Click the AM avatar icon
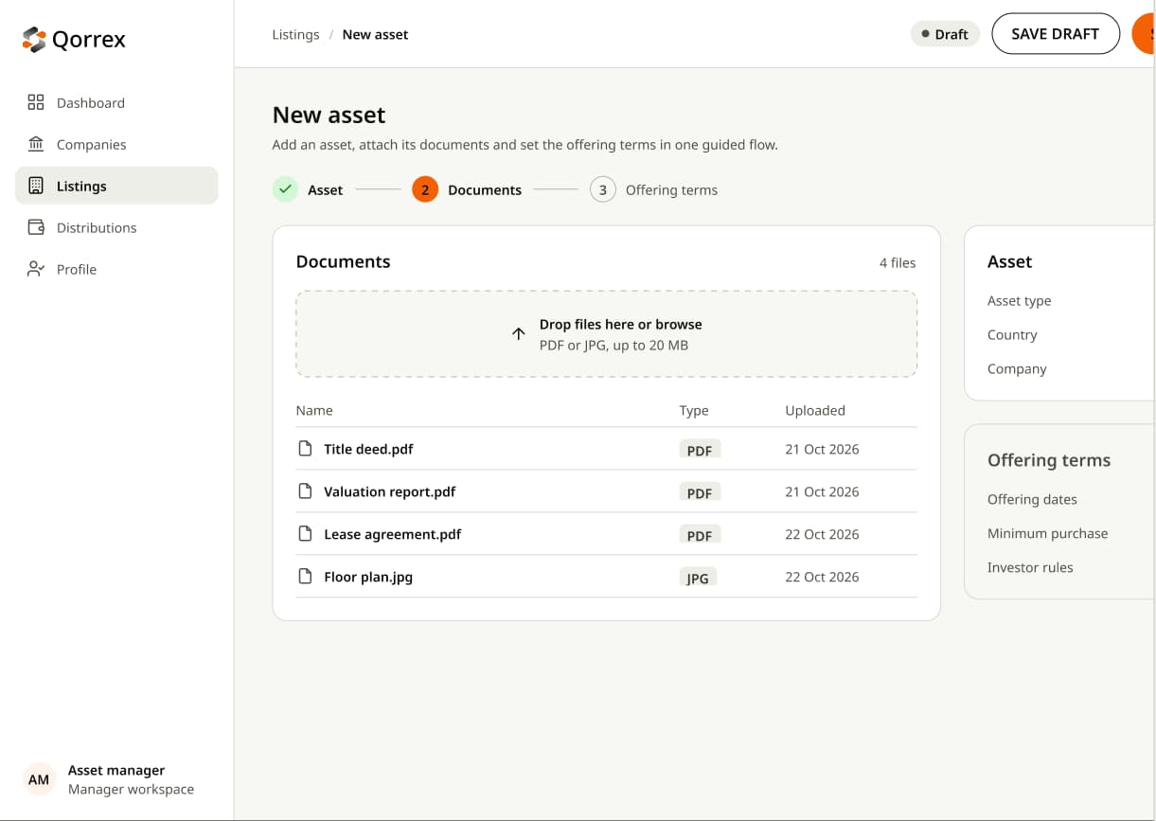 [39, 779]
